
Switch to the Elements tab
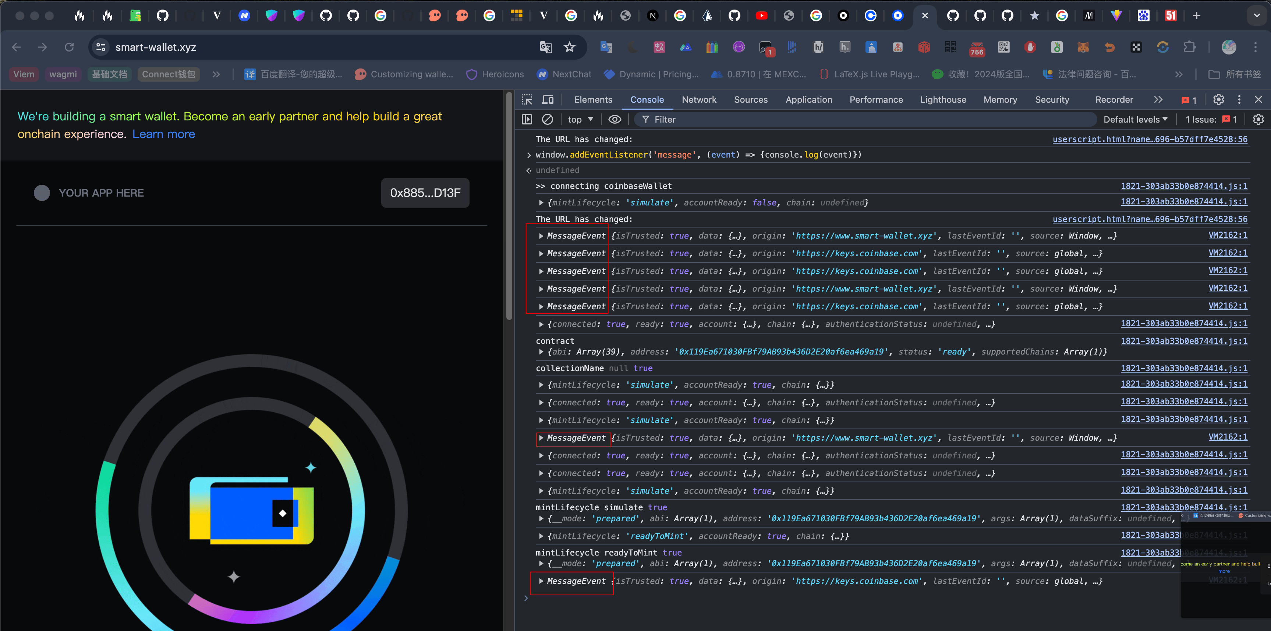(593, 100)
